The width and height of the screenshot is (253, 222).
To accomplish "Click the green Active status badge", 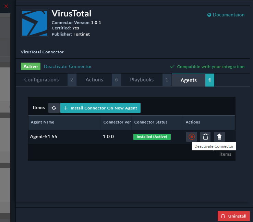I will click(31, 66).
